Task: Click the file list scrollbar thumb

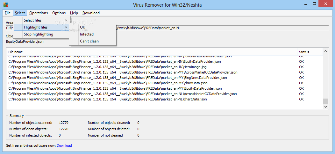Action: (325, 101)
